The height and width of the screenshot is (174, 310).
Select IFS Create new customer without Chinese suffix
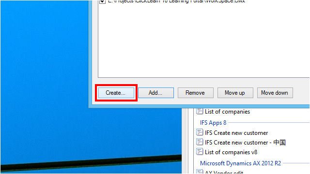click(x=236, y=133)
